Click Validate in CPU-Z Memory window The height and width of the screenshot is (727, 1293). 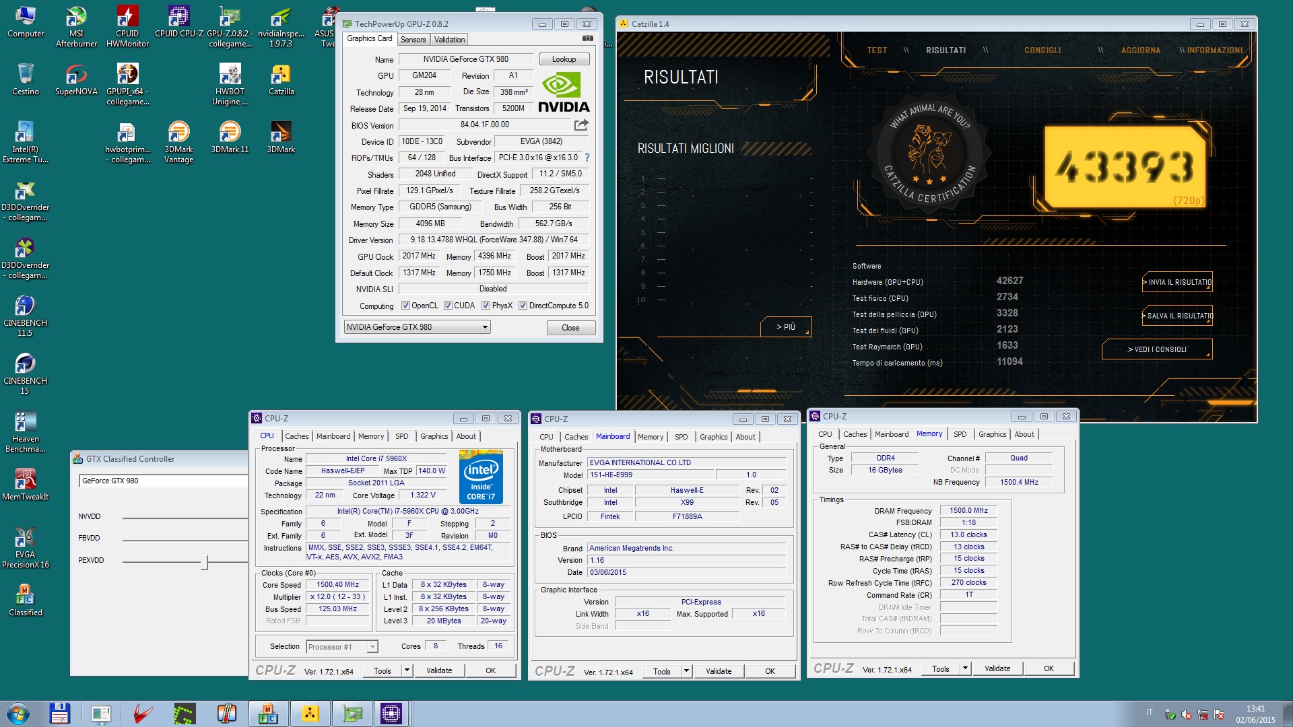tap(997, 668)
